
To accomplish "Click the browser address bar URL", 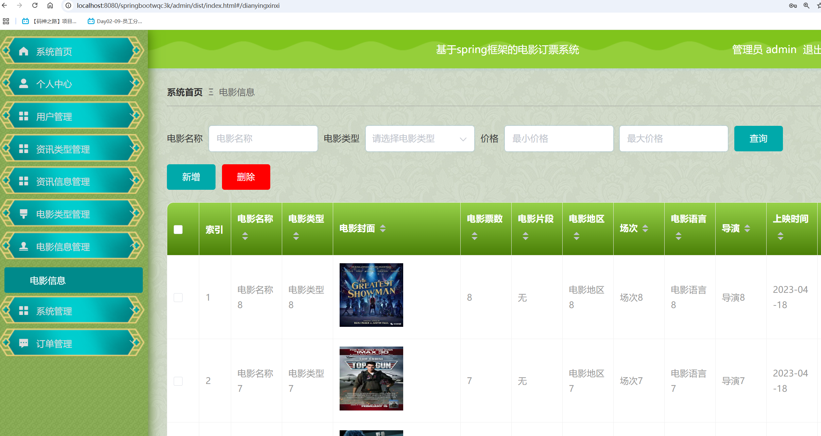I will coord(178,5).
